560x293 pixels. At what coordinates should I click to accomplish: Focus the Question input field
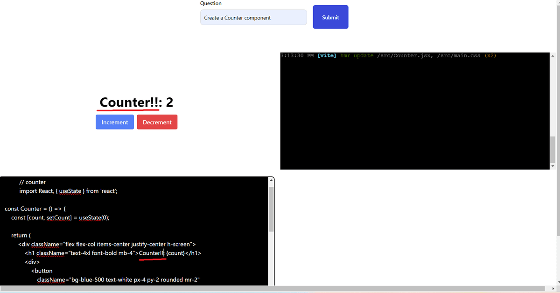253,18
